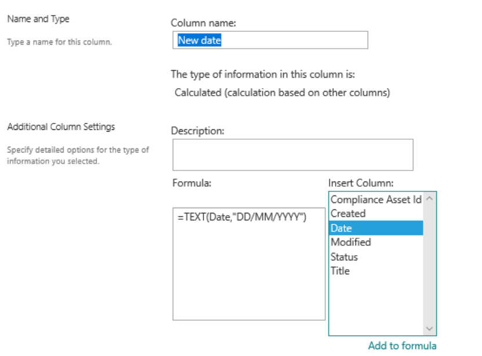Click the Add to formula link
The height and width of the screenshot is (356, 482).
pos(402,345)
